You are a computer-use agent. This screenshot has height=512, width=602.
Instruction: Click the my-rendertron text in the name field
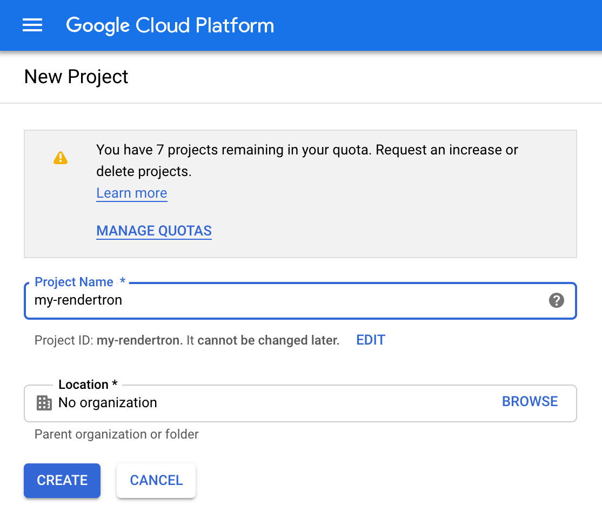click(x=78, y=300)
